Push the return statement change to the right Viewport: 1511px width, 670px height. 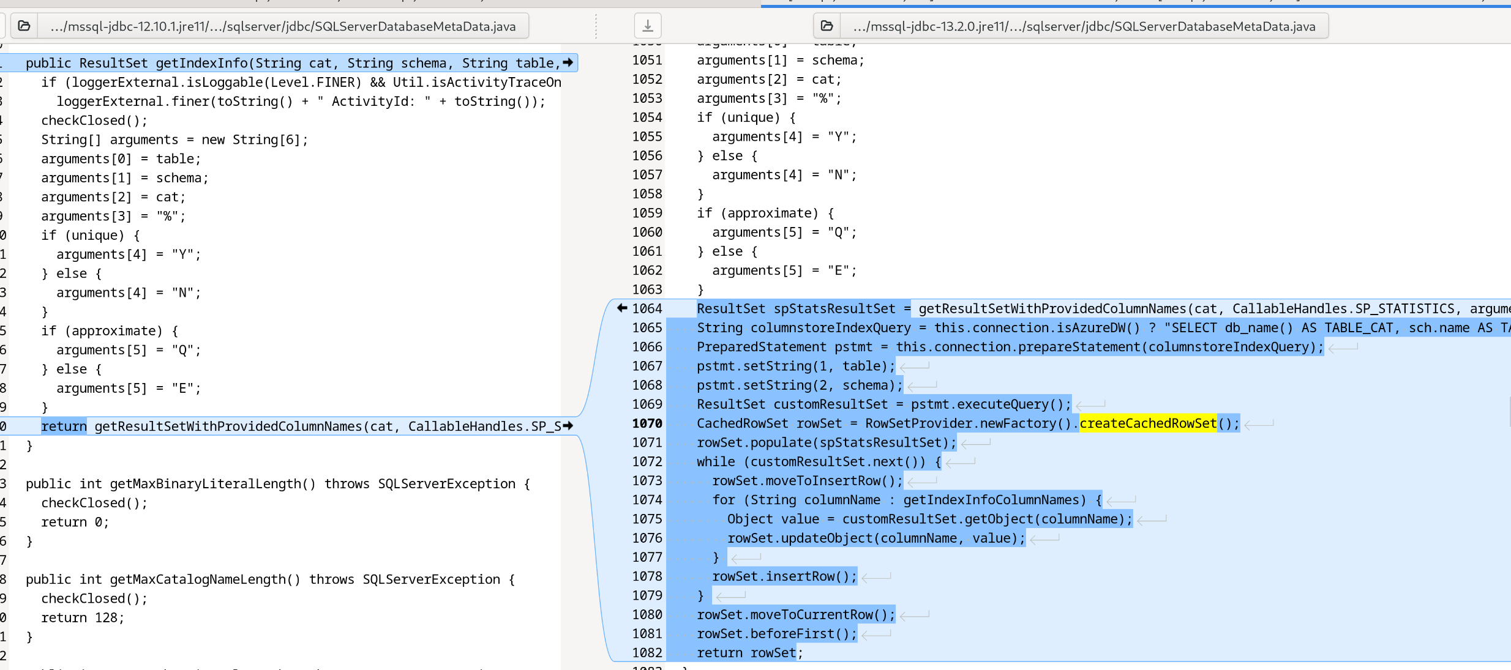[570, 426]
